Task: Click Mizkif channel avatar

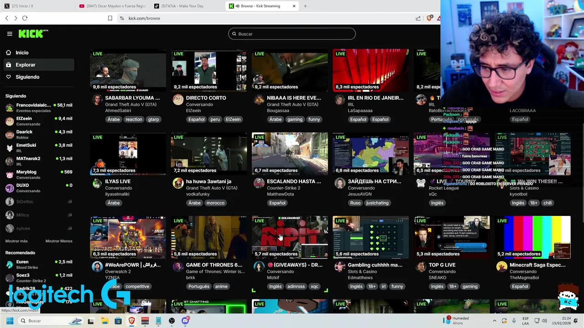Action: (259, 266)
